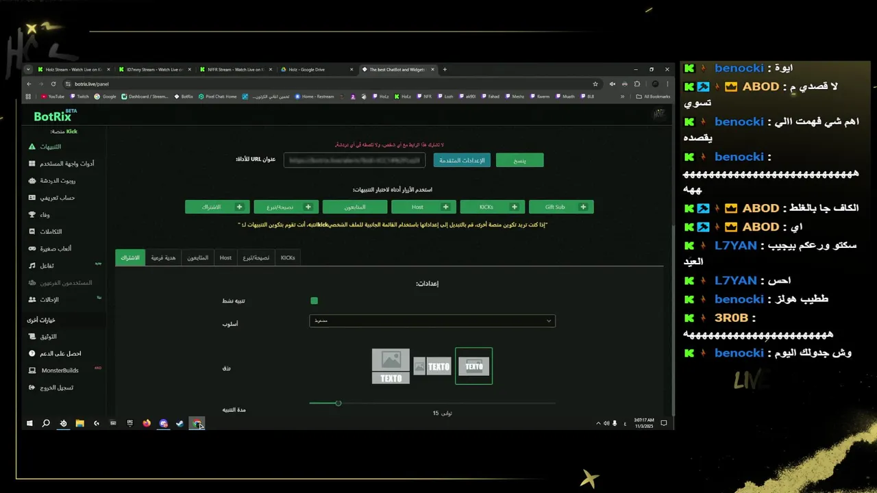Test alert with Gift Sub green button
The width and height of the screenshot is (877, 493).
561,207
